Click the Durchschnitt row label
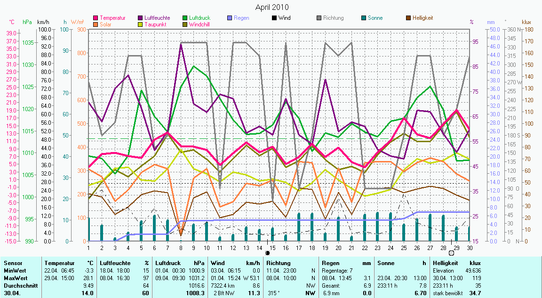 [18, 285]
